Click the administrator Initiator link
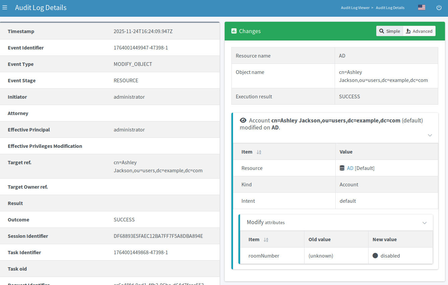Viewport: 448px width, 285px height. (129, 97)
